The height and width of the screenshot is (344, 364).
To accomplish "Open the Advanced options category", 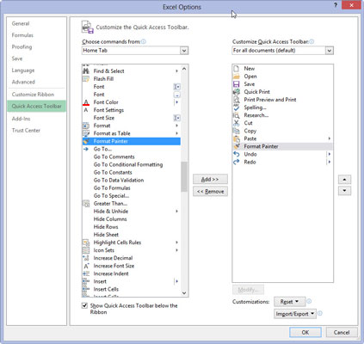I will coord(23,82).
